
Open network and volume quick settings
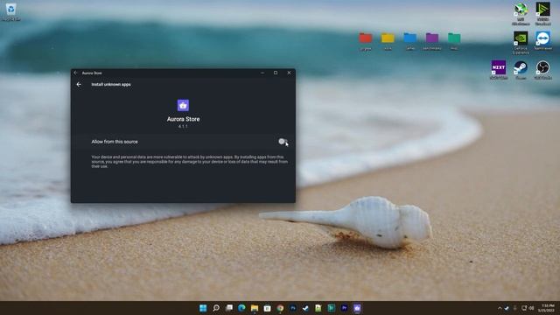click(528, 308)
